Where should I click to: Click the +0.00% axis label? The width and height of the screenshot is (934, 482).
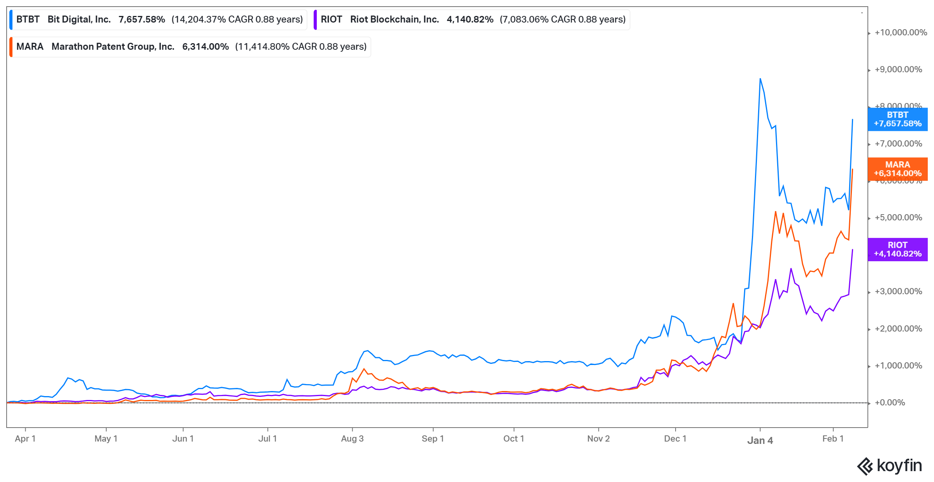point(890,402)
